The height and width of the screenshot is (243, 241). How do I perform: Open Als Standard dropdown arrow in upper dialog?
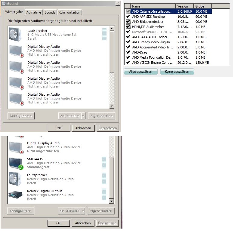pyautogui.click(x=83, y=116)
